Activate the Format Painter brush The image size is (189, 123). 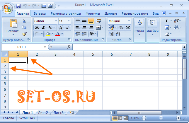coord(24,34)
